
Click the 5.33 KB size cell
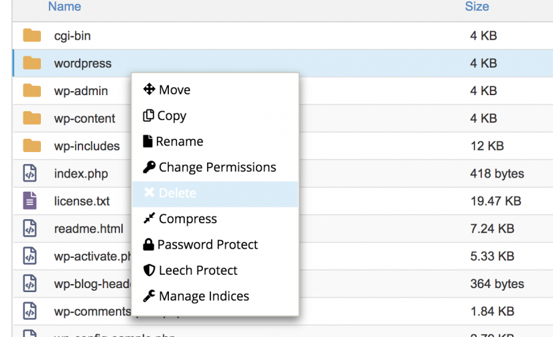point(492,256)
